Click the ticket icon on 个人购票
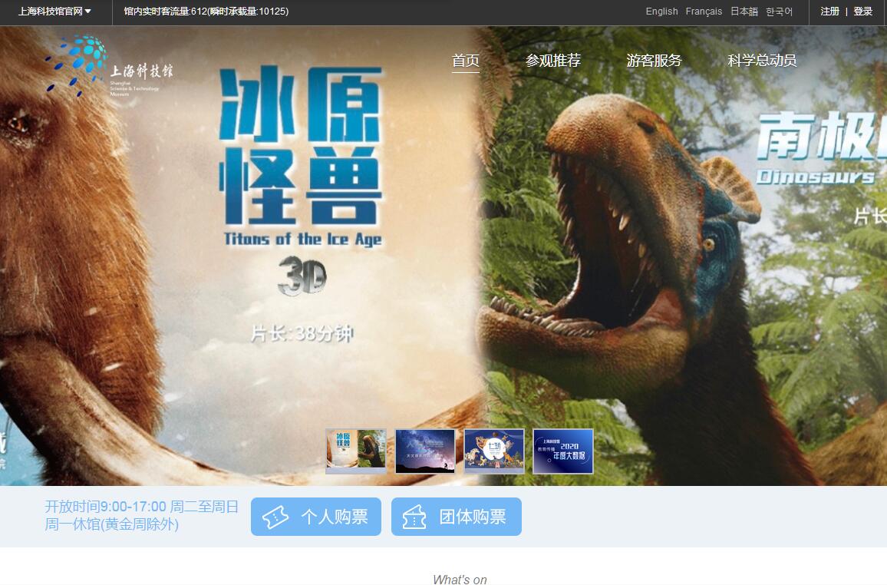Image resolution: width=887 pixels, height=585 pixels. click(x=276, y=517)
